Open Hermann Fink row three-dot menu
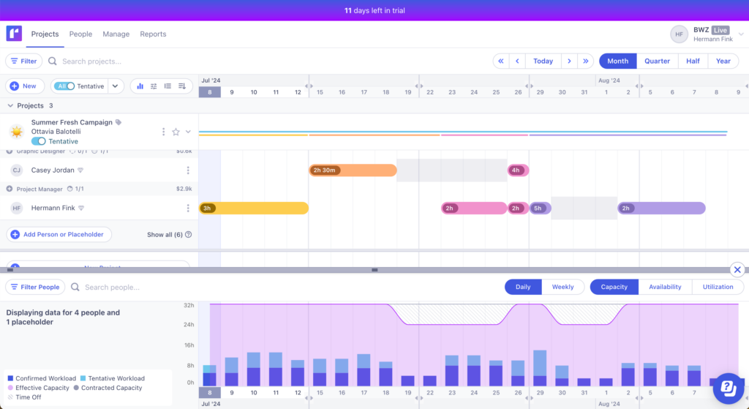Screen dimensions: 749x409 pos(188,208)
